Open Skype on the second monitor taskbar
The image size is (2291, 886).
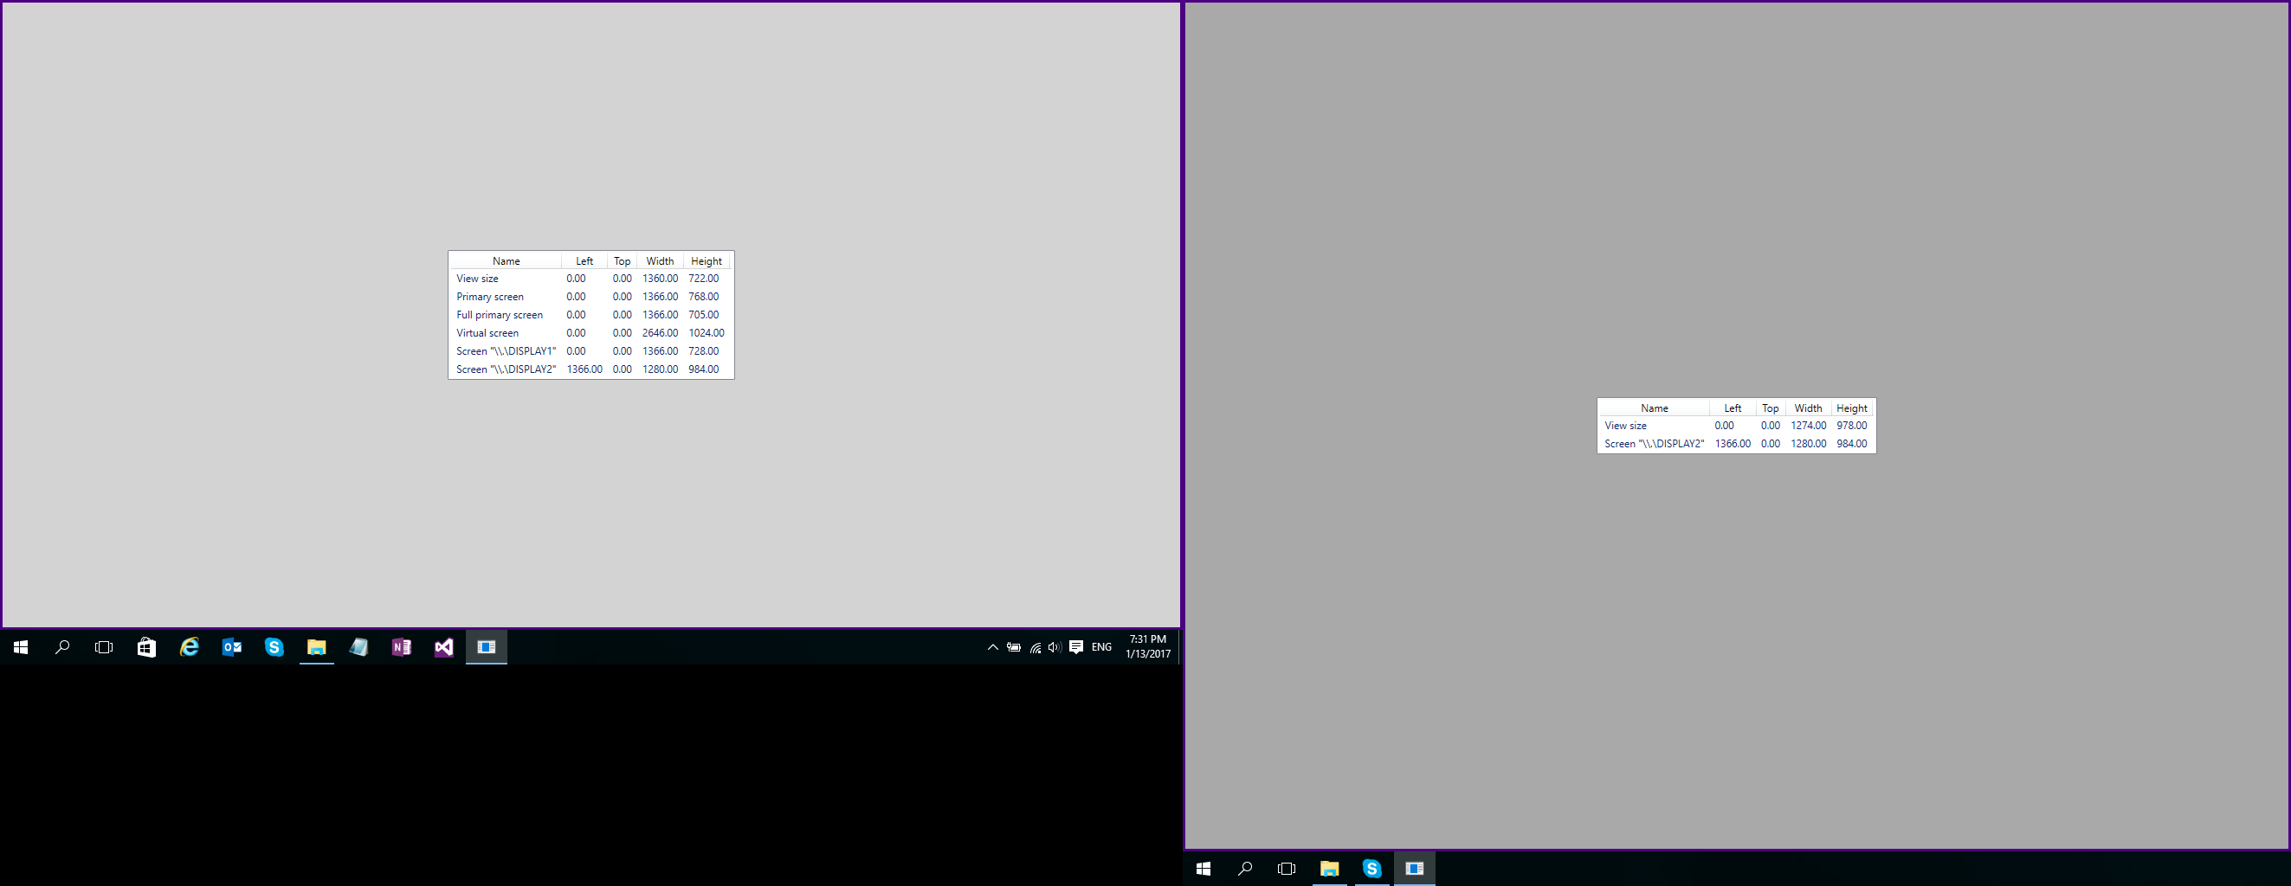coord(1371,868)
